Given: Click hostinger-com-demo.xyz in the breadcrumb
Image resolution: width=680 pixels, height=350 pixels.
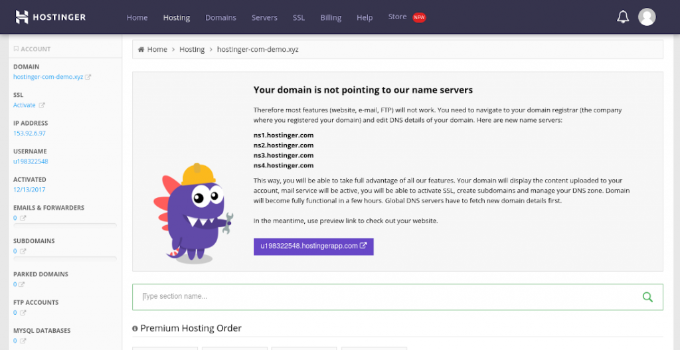Looking at the screenshot, I should click(258, 49).
